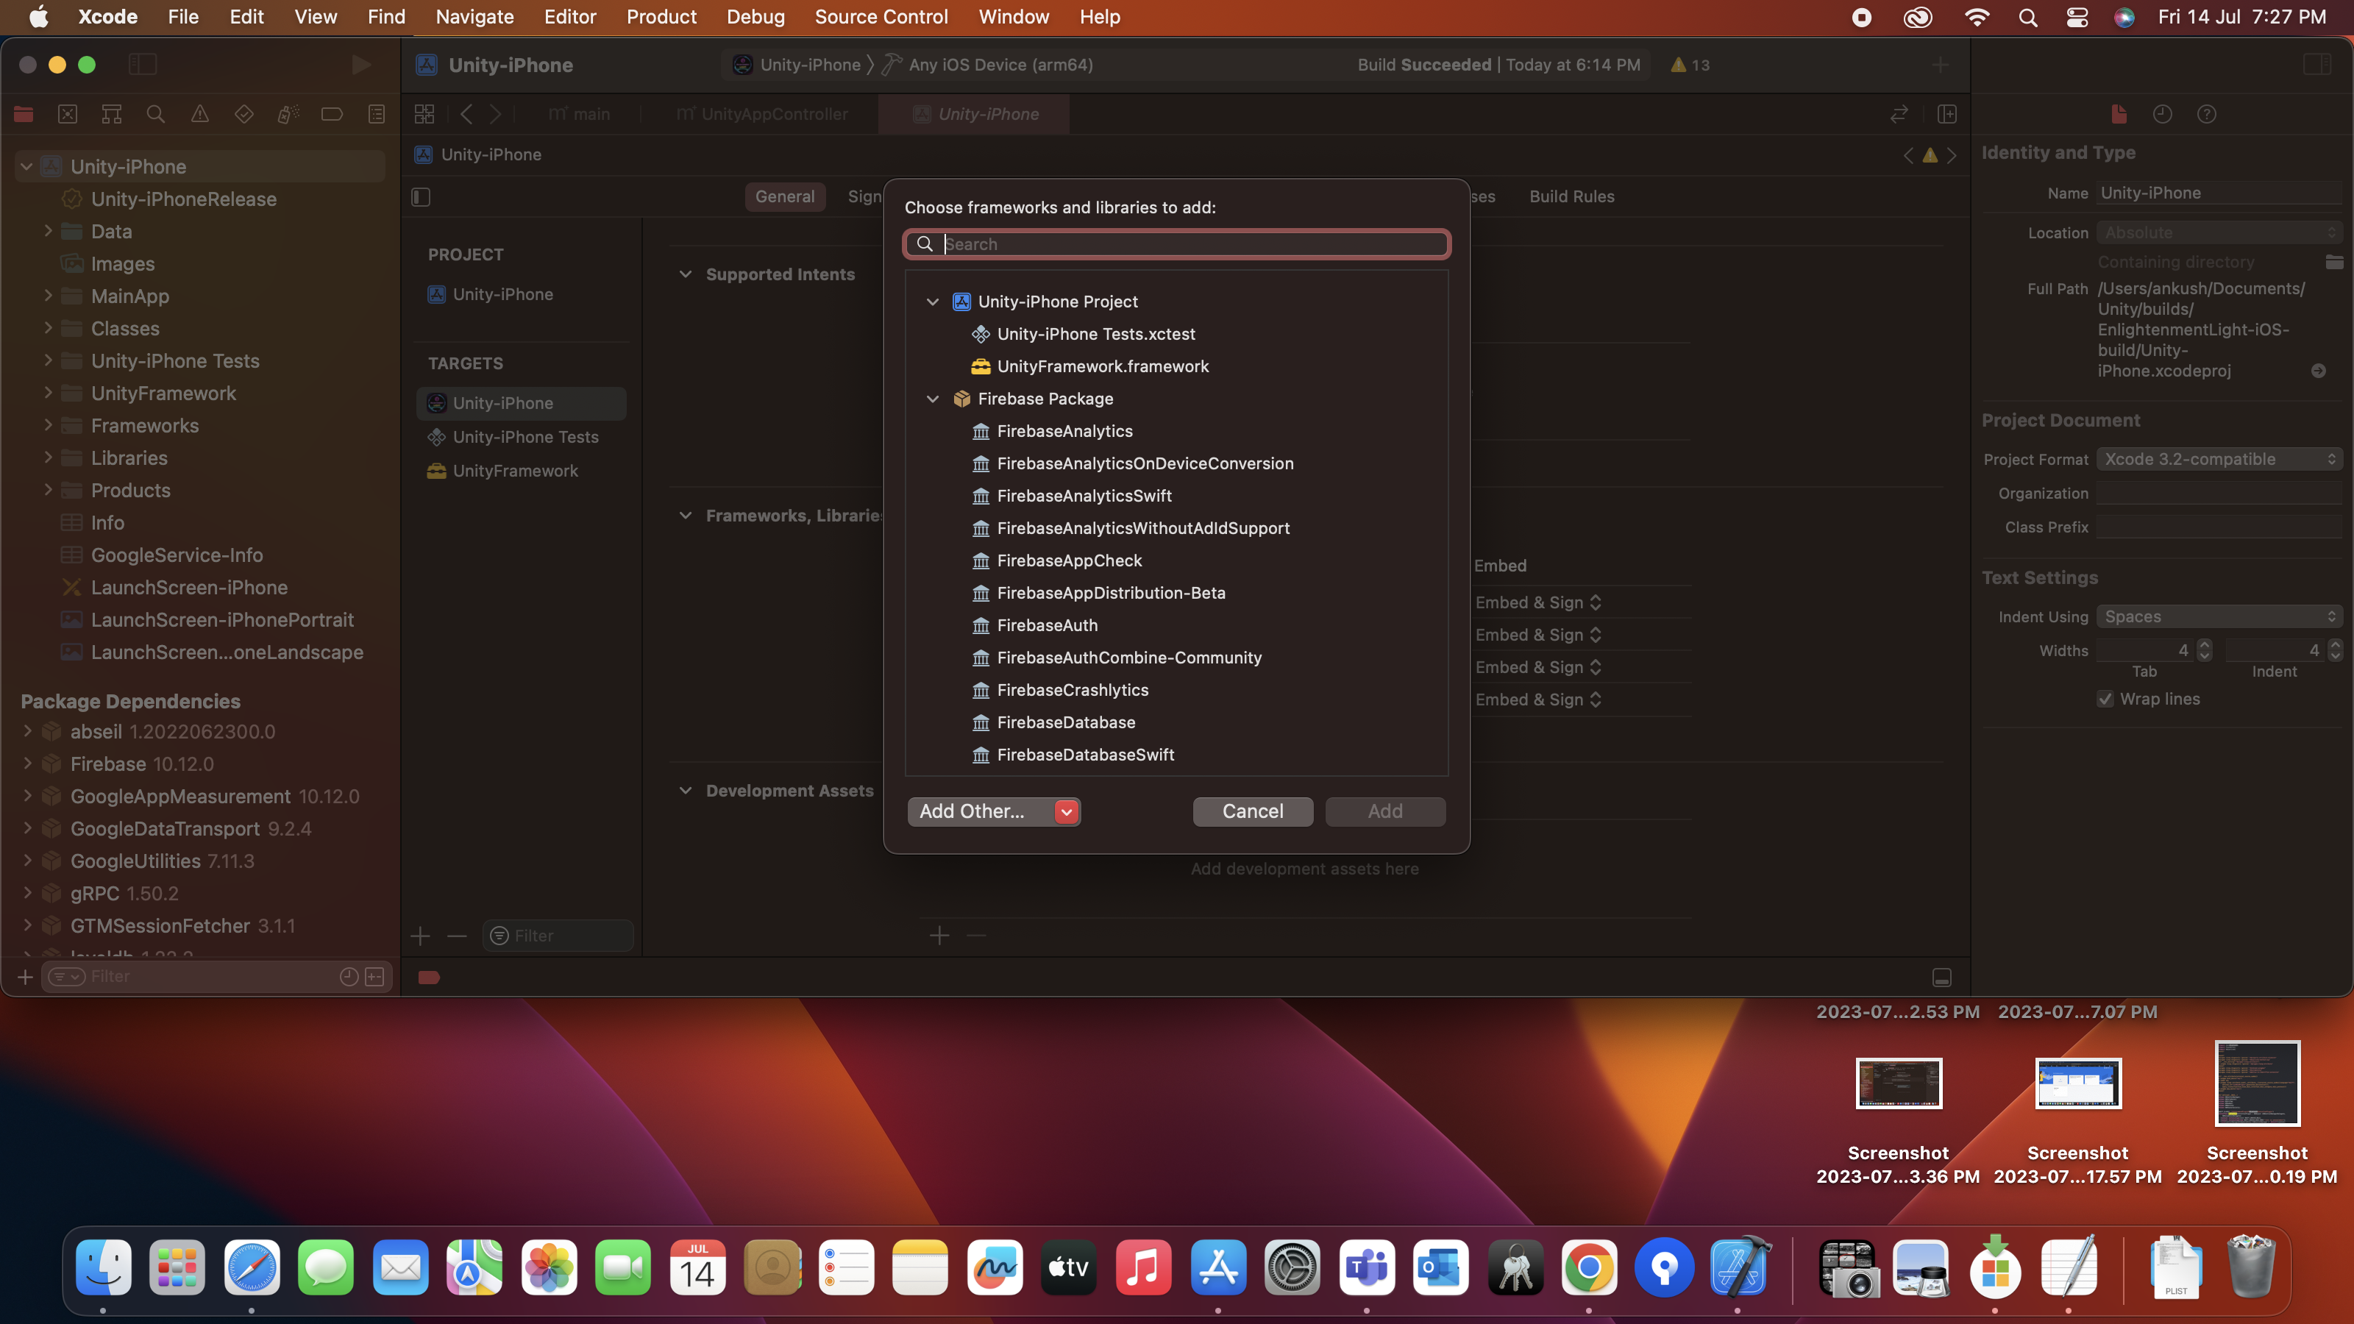This screenshot has width=2354, height=1324.
Task: Click the framework search field
Action: [1188, 244]
